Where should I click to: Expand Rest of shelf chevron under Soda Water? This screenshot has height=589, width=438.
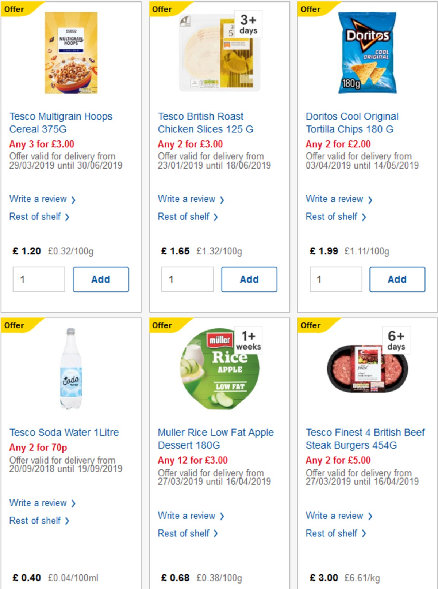pos(67,521)
